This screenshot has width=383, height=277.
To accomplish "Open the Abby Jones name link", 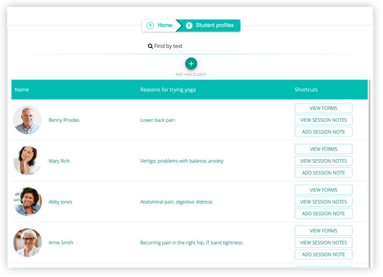I will 60,202.
